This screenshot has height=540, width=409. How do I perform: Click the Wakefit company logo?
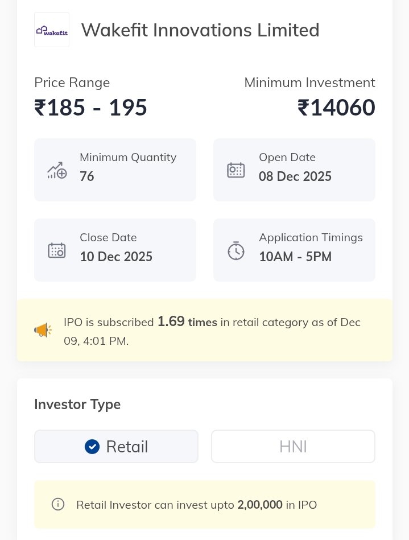52,30
